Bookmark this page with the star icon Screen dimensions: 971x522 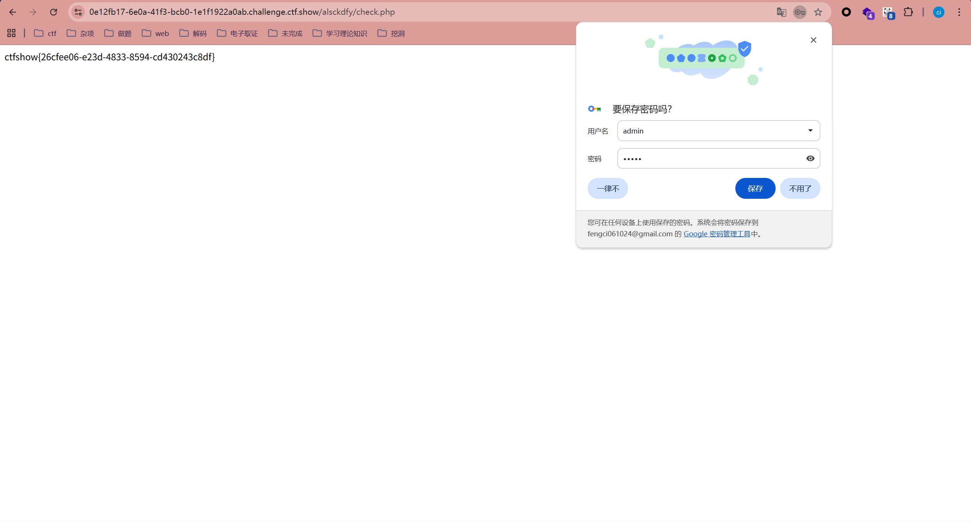coord(818,12)
